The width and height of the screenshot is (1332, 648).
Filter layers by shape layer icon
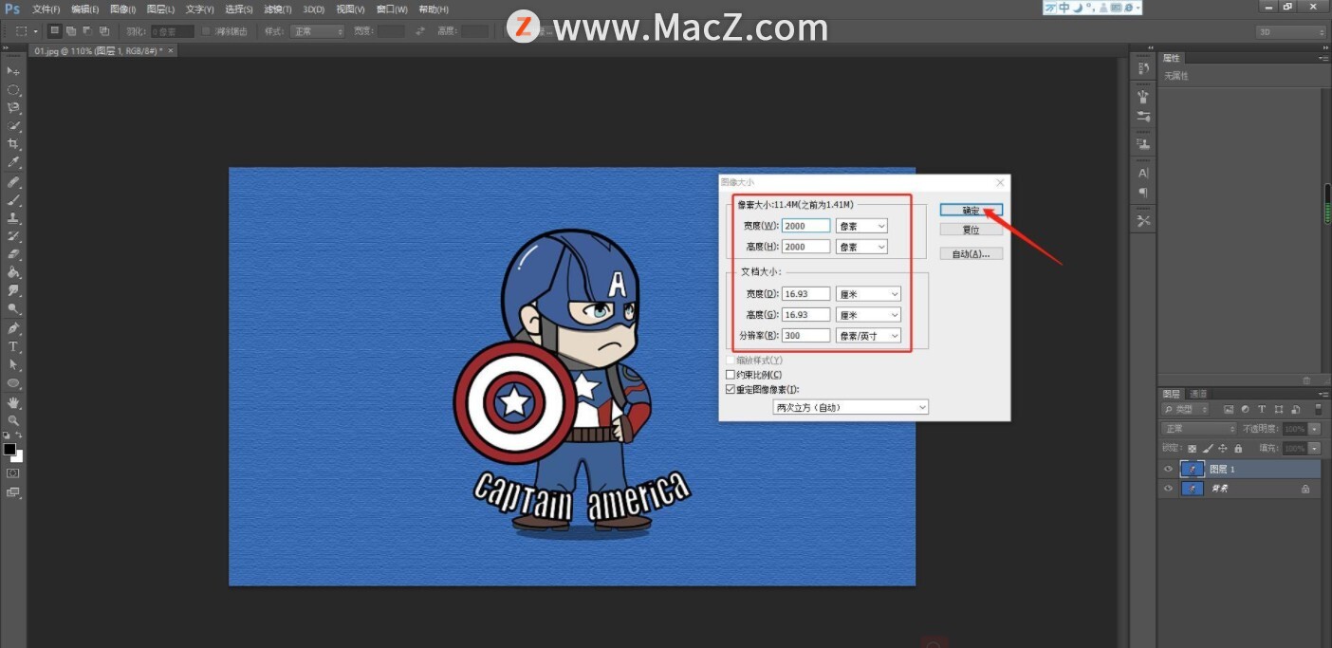pos(1277,410)
